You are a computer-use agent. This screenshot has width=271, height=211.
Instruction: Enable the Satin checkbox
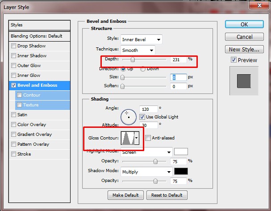13,115
